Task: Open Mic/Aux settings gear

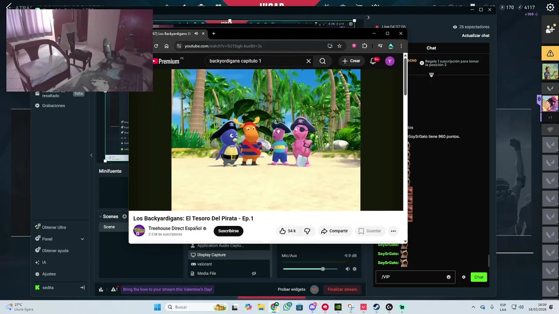Action: 355,269
